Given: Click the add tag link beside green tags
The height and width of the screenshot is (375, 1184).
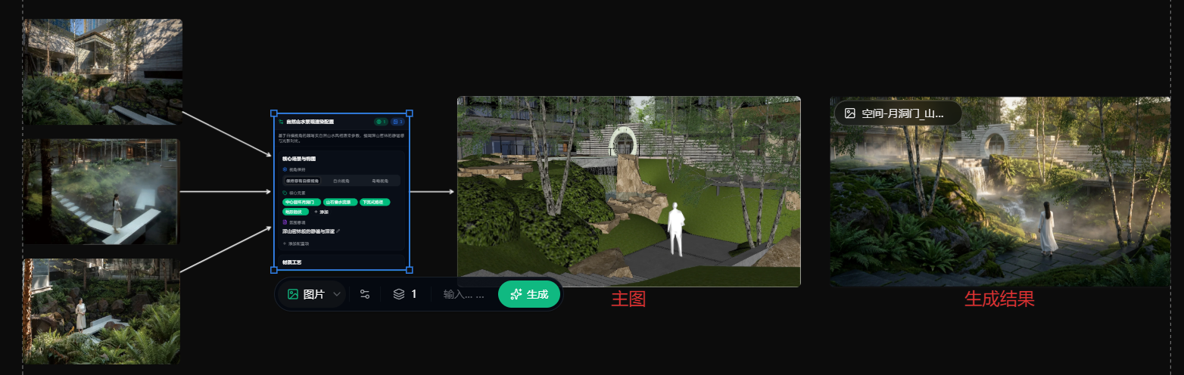Looking at the screenshot, I should [321, 212].
